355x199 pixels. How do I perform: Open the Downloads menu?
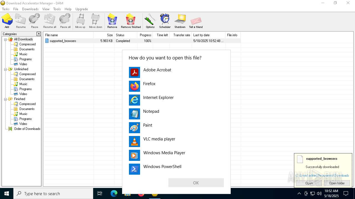(x=30, y=9)
